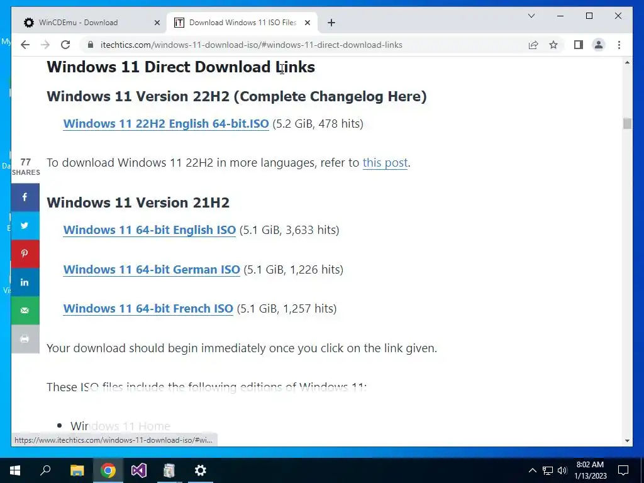Open Chrome three-dot menu
The height and width of the screenshot is (483, 644).
619,45
